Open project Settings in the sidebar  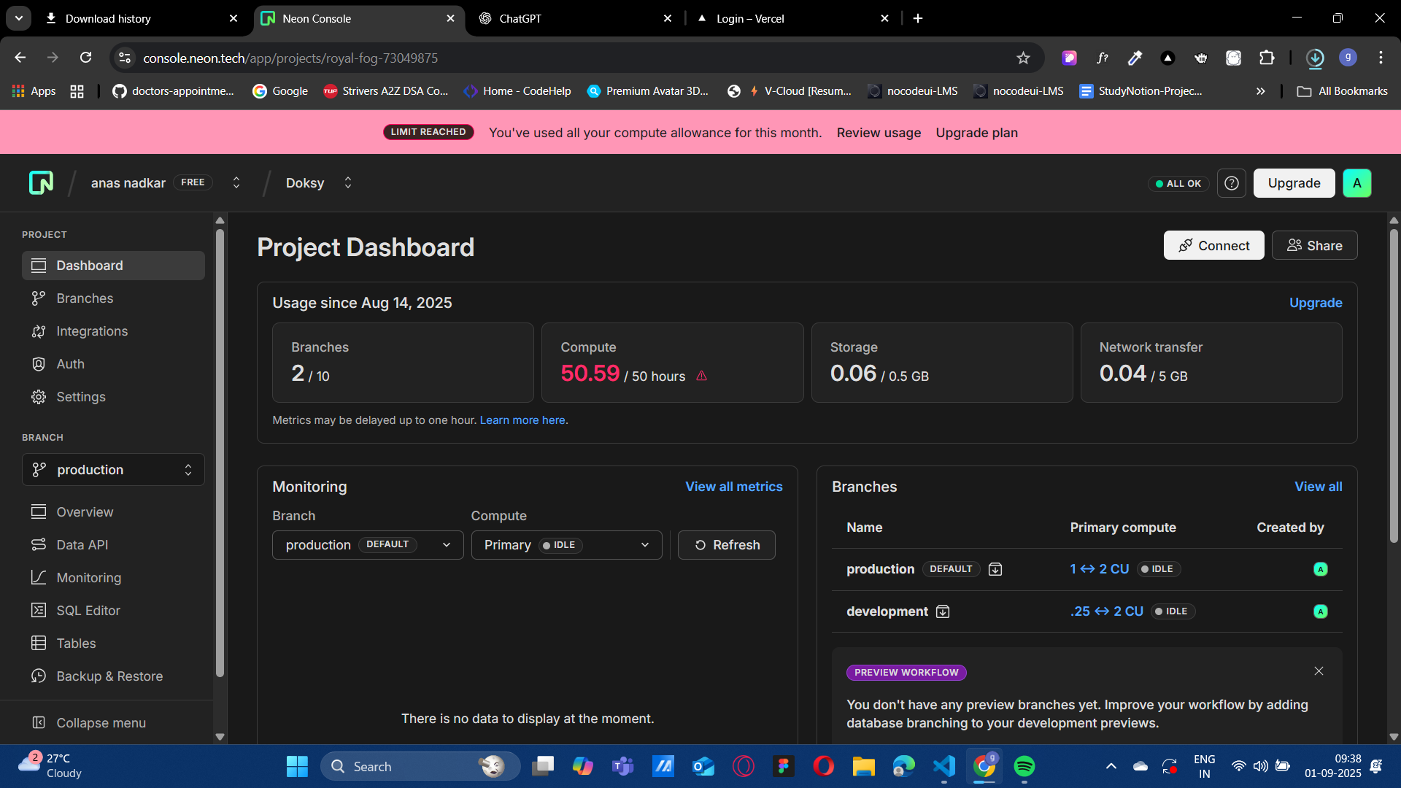coord(113,397)
